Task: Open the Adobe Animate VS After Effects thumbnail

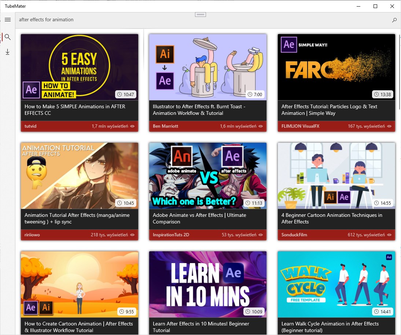Action: pyautogui.click(x=208, y=176)
